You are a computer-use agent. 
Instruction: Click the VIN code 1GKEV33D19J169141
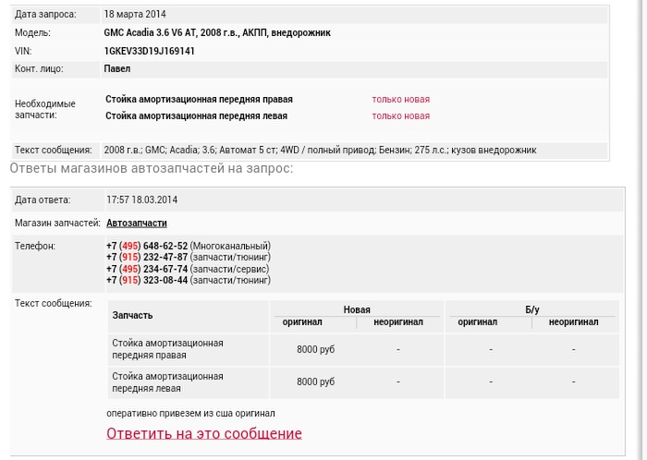coord(149,51)
